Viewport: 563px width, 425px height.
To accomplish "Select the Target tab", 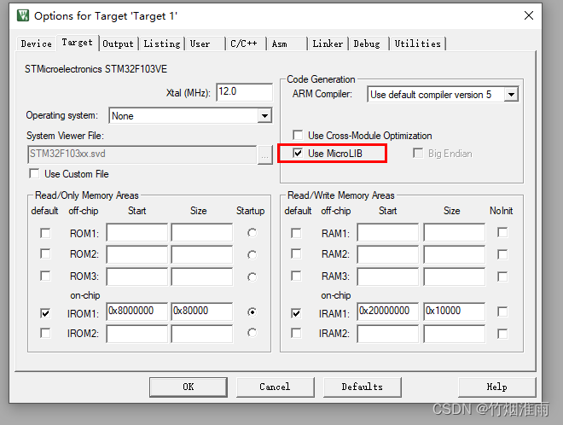I will (77, 43).
